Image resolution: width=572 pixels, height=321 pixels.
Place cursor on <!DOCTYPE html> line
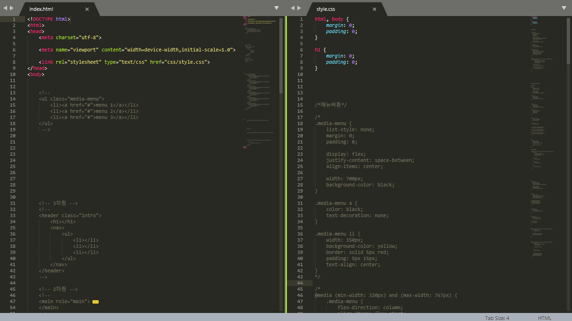49,19
